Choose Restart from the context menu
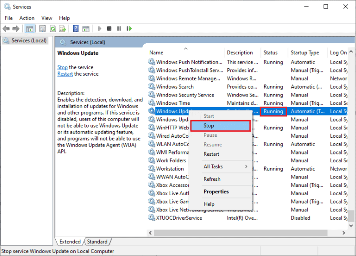The image size is (356, 256). click(x=221, y=154)
